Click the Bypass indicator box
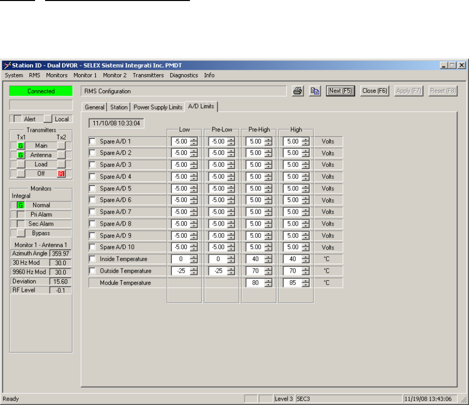The image size is (469, 405). 21,233
